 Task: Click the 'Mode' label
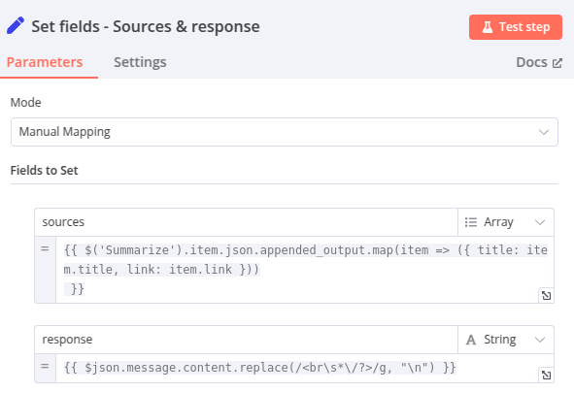(25, 102)
